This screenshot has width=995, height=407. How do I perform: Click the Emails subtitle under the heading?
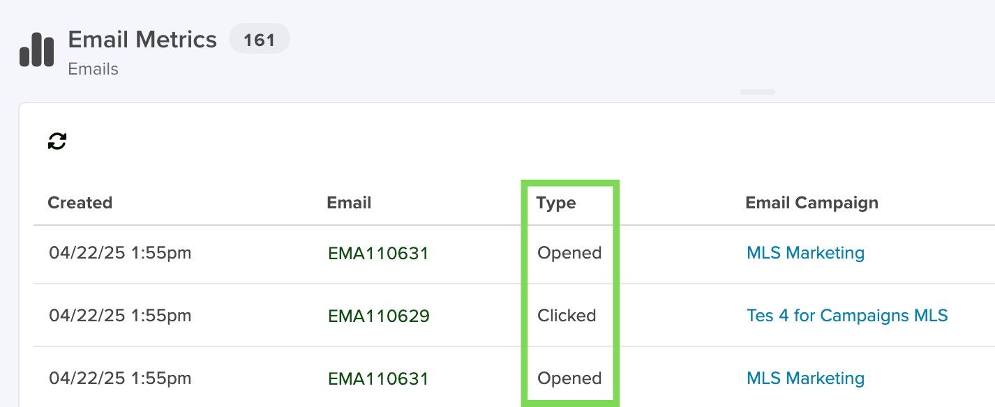coord(93,69)
